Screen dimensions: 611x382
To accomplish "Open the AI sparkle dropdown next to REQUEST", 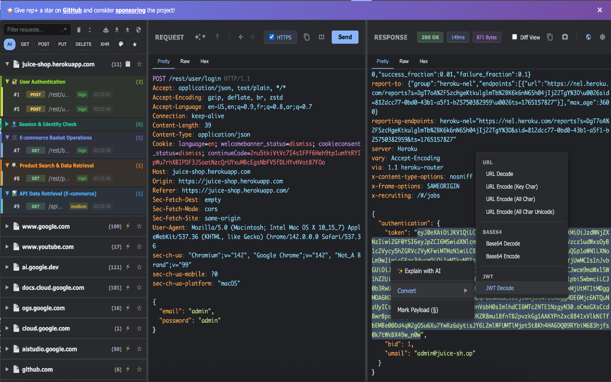I will 200,37.
